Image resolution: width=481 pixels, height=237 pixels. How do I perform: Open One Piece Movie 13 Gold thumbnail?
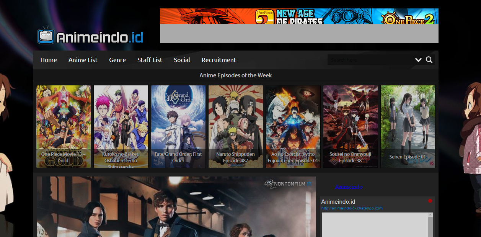coord(64,126)
